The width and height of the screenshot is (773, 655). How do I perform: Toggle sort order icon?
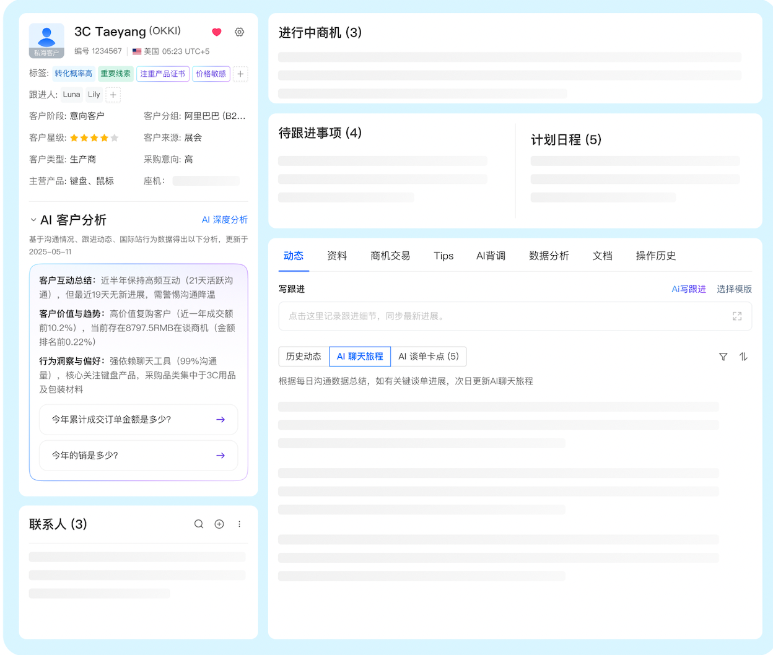(x=743, y=357)
